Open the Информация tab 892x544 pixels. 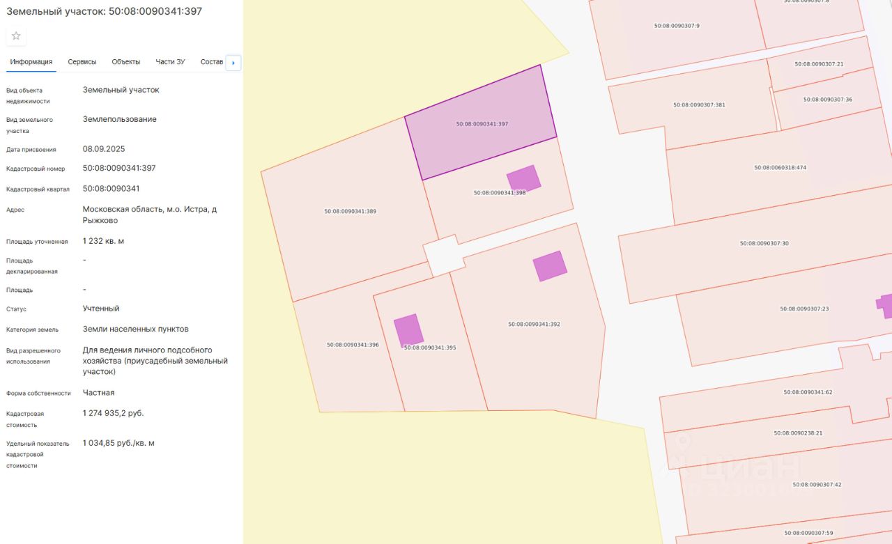[x=31, y=62]
